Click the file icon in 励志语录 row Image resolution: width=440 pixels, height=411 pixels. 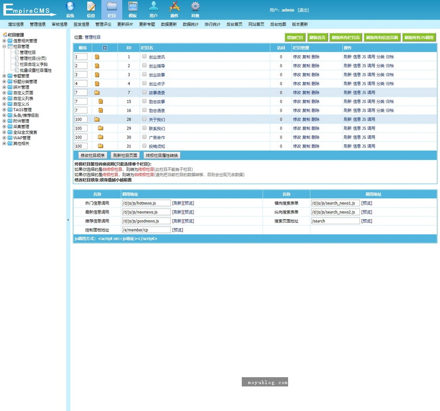[x=101, y=110]
